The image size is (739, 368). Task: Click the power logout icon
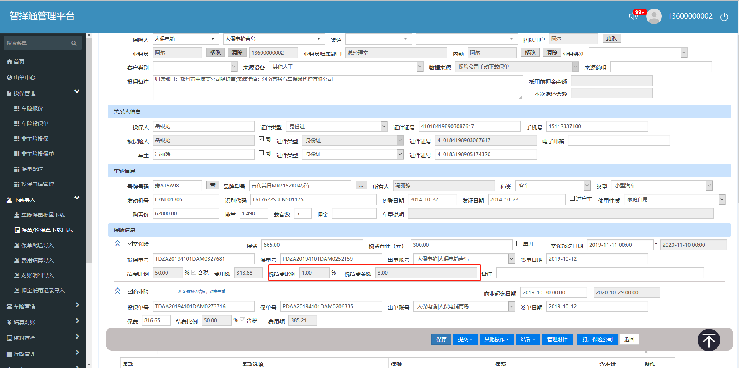pyautogui.click(x=724, y=17)
